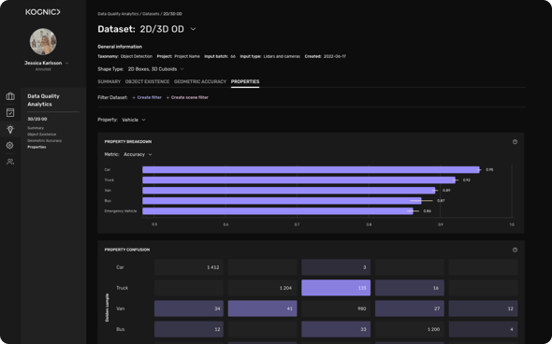Viewport: 552px width, 344px height.
Task: Click Van row cell with value 12
Action: pos(483,308)
